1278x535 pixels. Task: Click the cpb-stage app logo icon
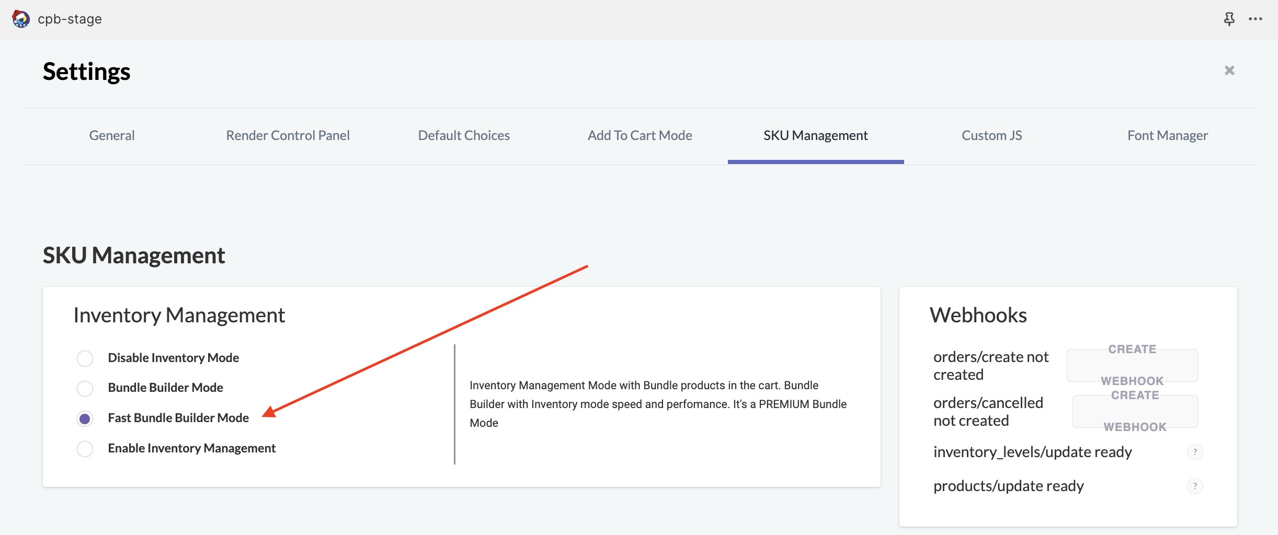click(x=21, y=19)
